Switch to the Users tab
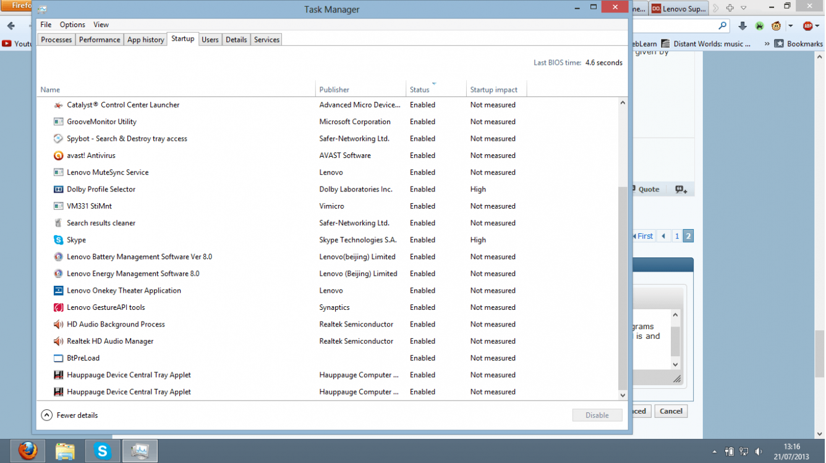This screenshot has height=463, width=826. click(x=210, y=40)
